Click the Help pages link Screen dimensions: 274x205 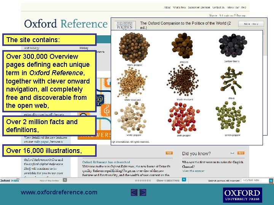tap(41, 142)
